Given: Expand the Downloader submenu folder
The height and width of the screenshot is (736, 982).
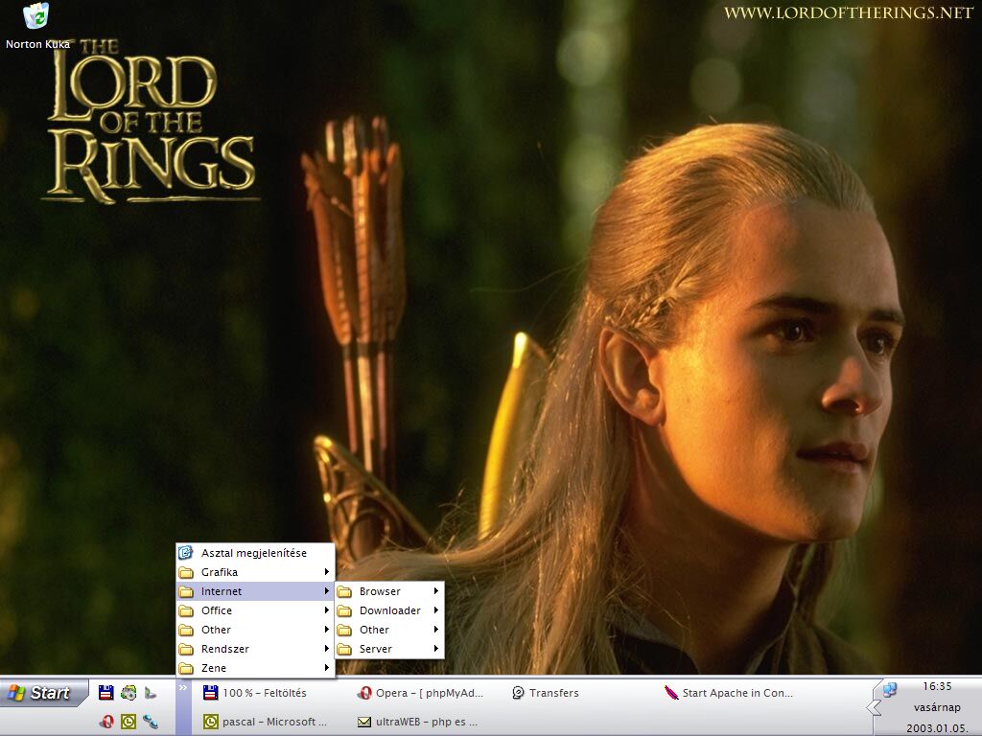Looking at the screenshot, I should click(x=388, y=610).
